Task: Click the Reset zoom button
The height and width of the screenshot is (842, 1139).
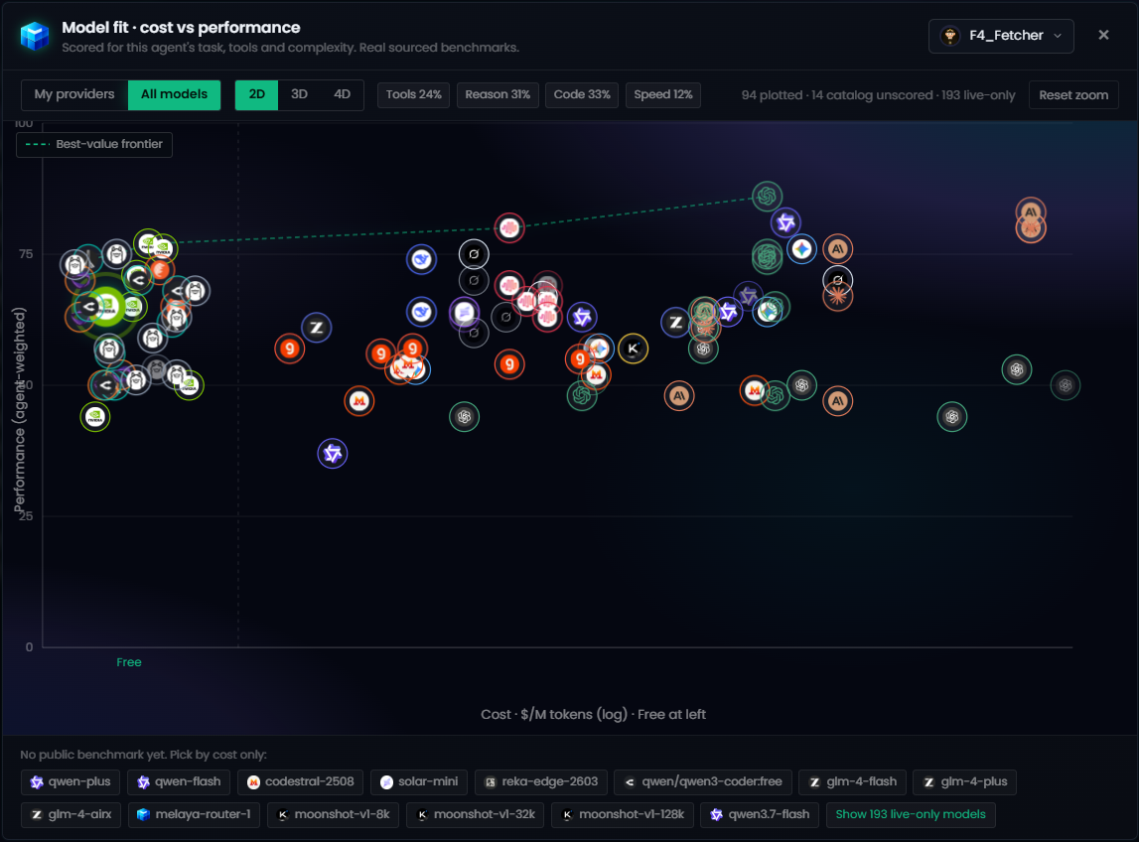Action: point(1073,95)
